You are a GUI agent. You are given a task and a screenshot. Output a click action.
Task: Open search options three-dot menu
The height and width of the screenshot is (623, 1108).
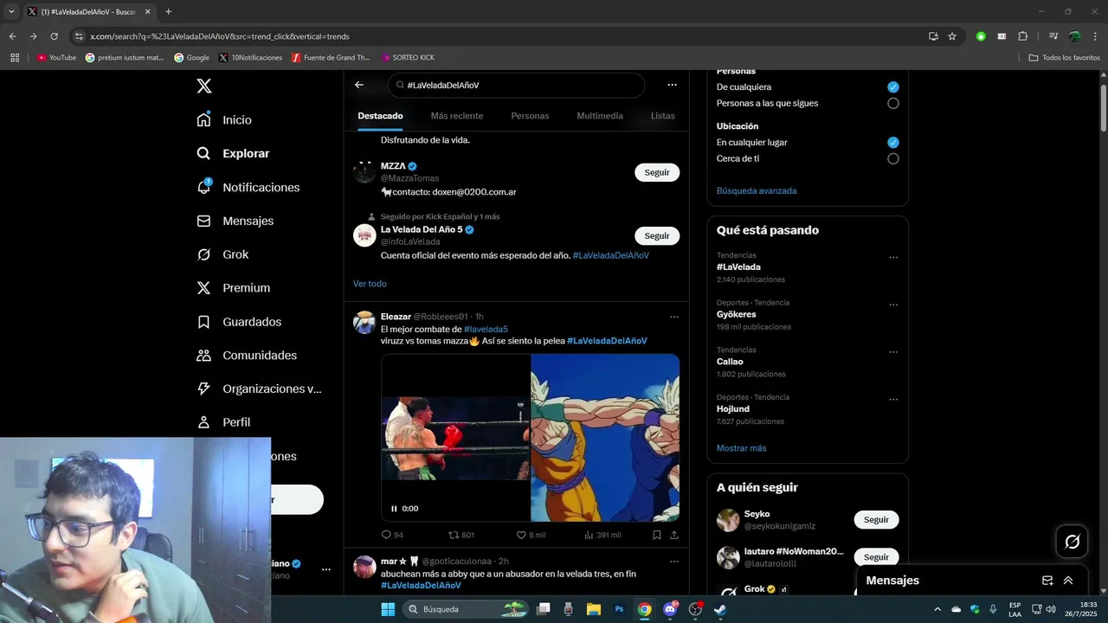(x=672, y=85)
